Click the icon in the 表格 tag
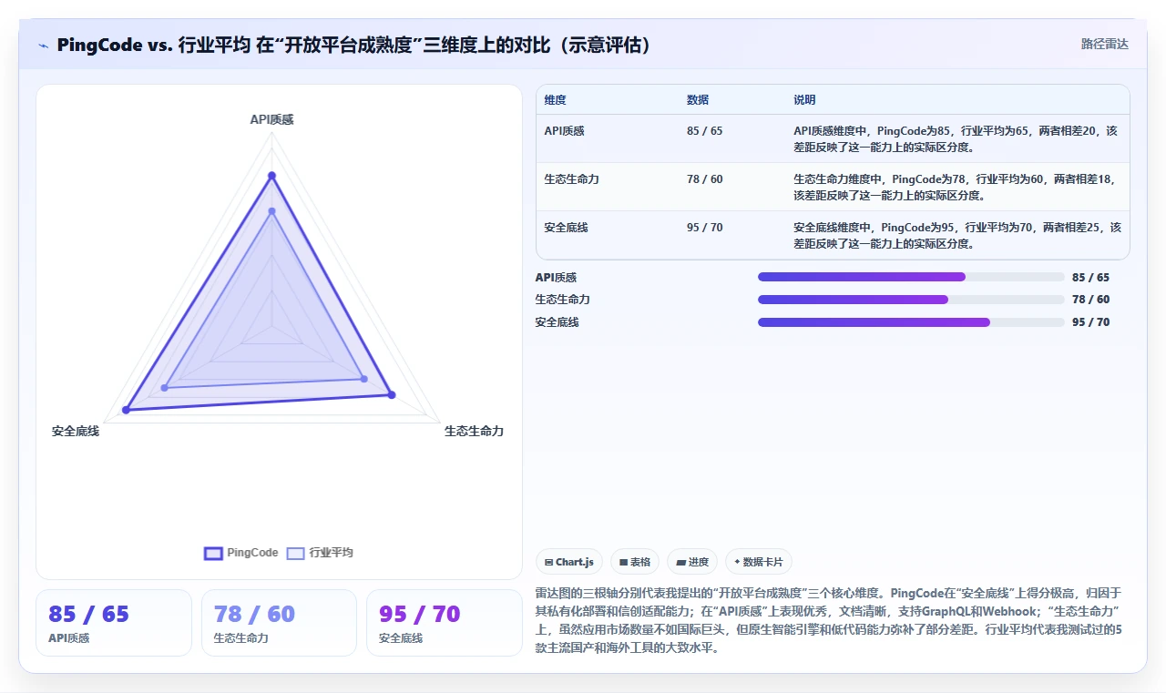 pyautogui.click(x=623, y=563)
